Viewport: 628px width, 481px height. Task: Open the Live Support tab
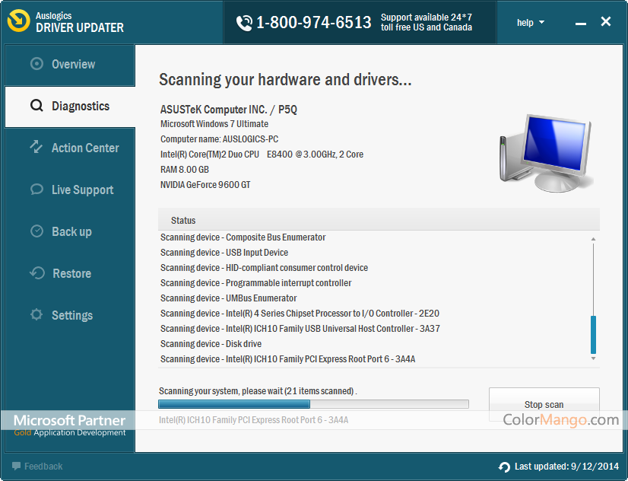[82, 190]
